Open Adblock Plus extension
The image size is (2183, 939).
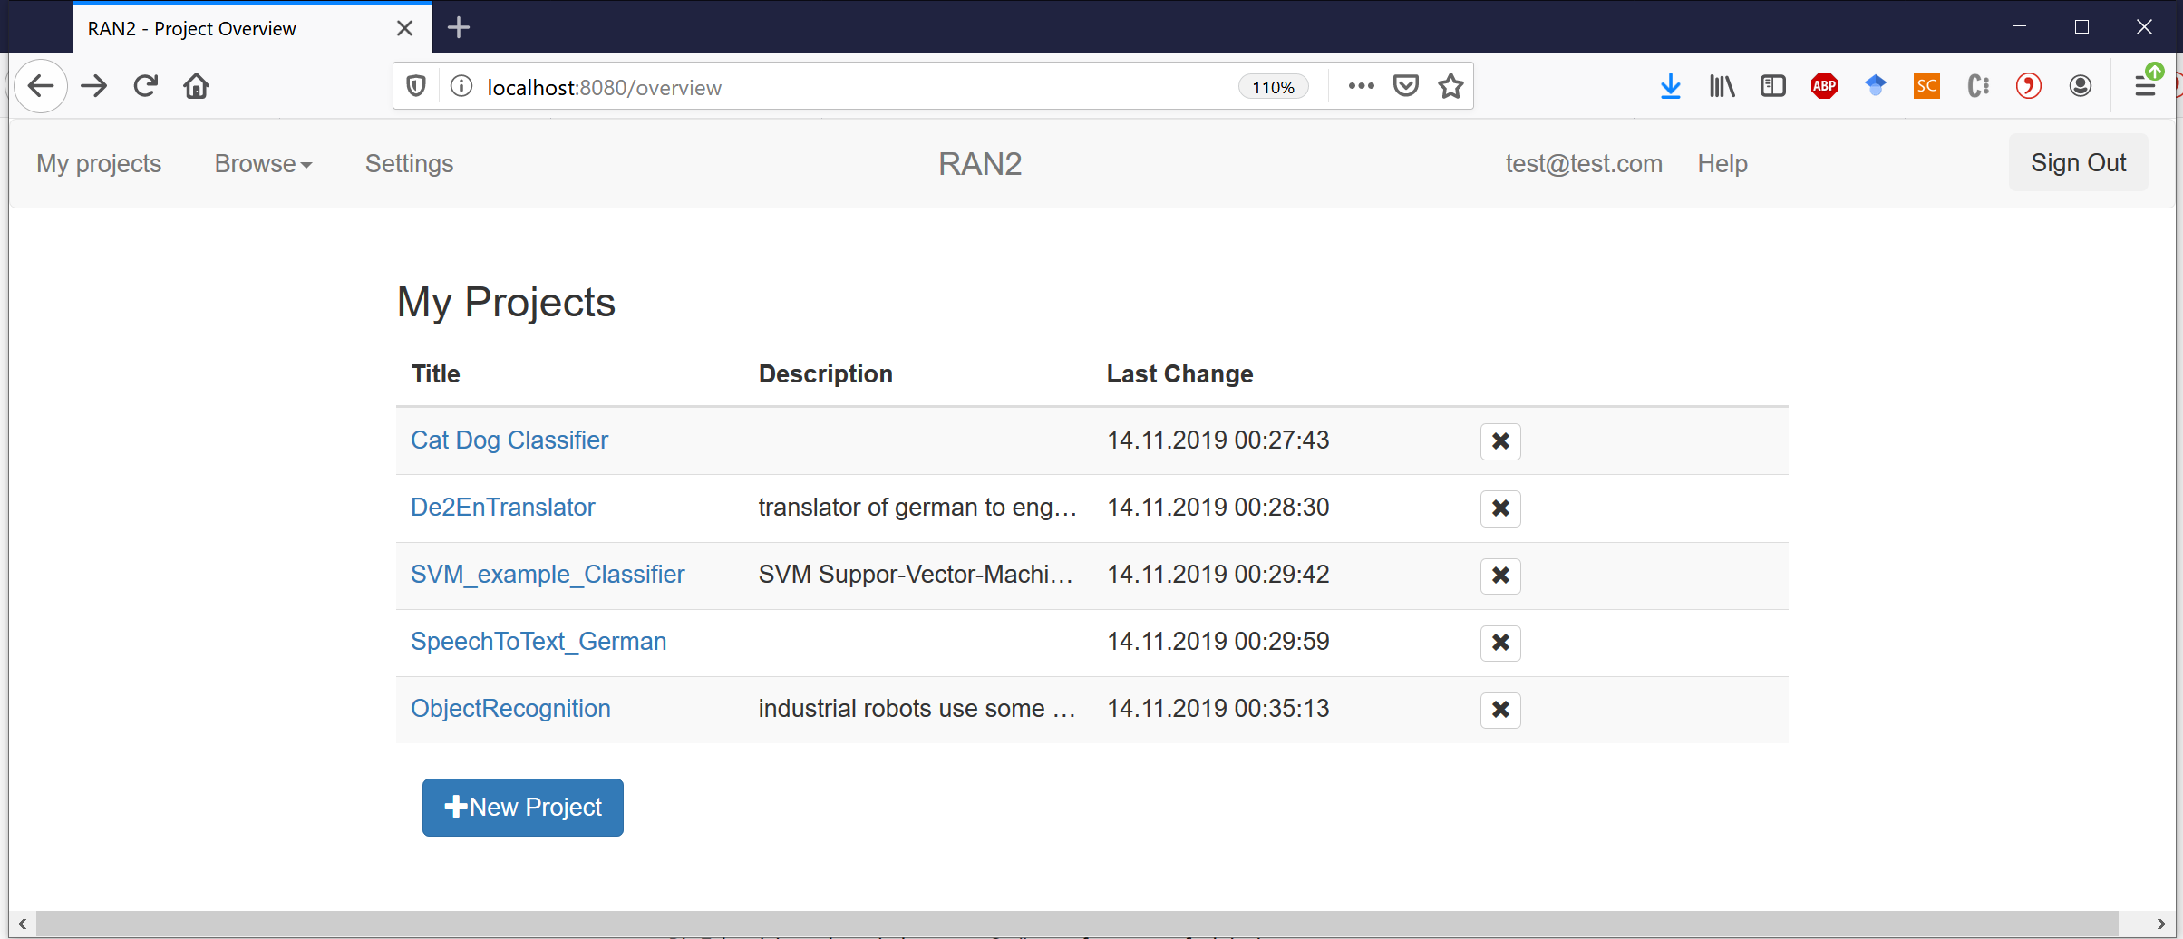point(1824,86)
